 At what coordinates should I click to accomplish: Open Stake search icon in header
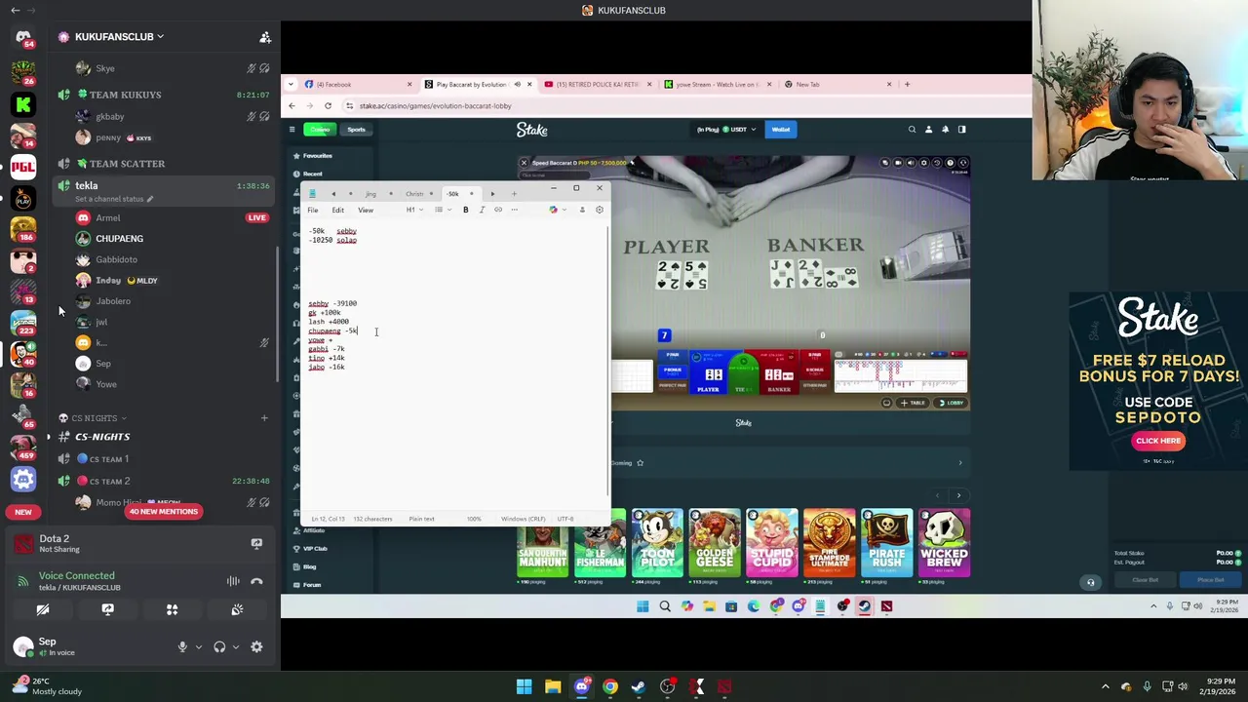pos(912,129)
